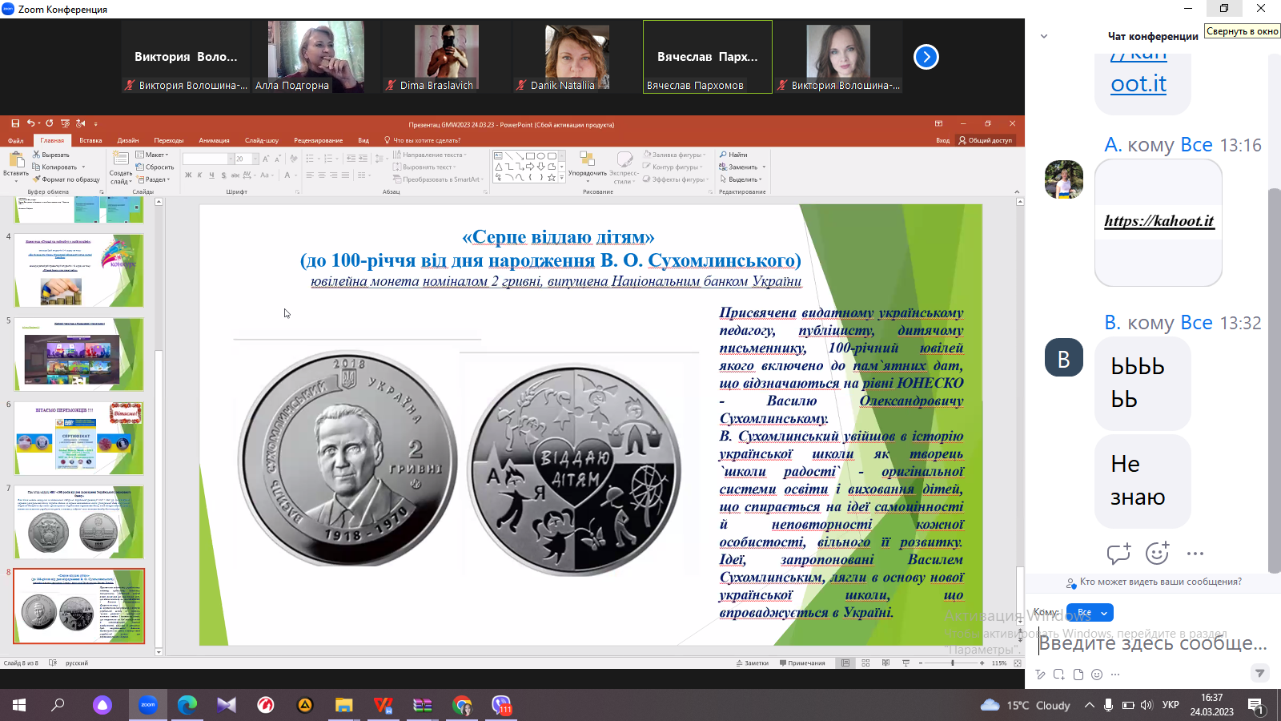Expand the Layout (Макет) dropdown

pos(152,155)
